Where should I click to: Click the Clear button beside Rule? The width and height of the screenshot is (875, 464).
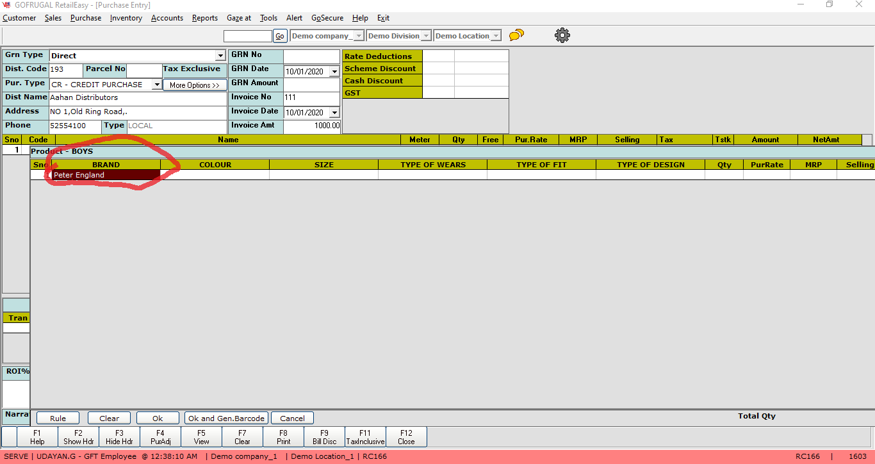click(109, 418)
